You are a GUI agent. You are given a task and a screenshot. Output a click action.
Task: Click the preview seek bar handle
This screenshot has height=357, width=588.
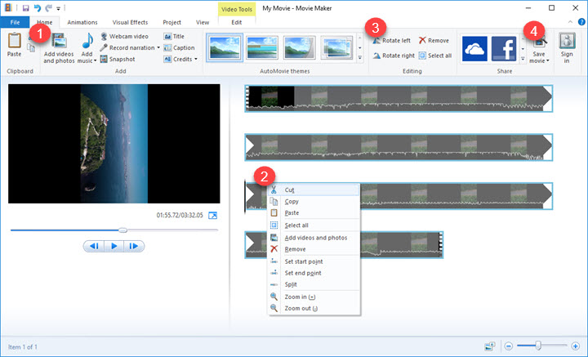[122, 230]
